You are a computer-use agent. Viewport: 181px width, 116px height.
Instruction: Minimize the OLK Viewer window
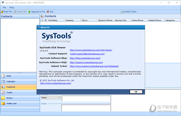[x=161, y=2]
